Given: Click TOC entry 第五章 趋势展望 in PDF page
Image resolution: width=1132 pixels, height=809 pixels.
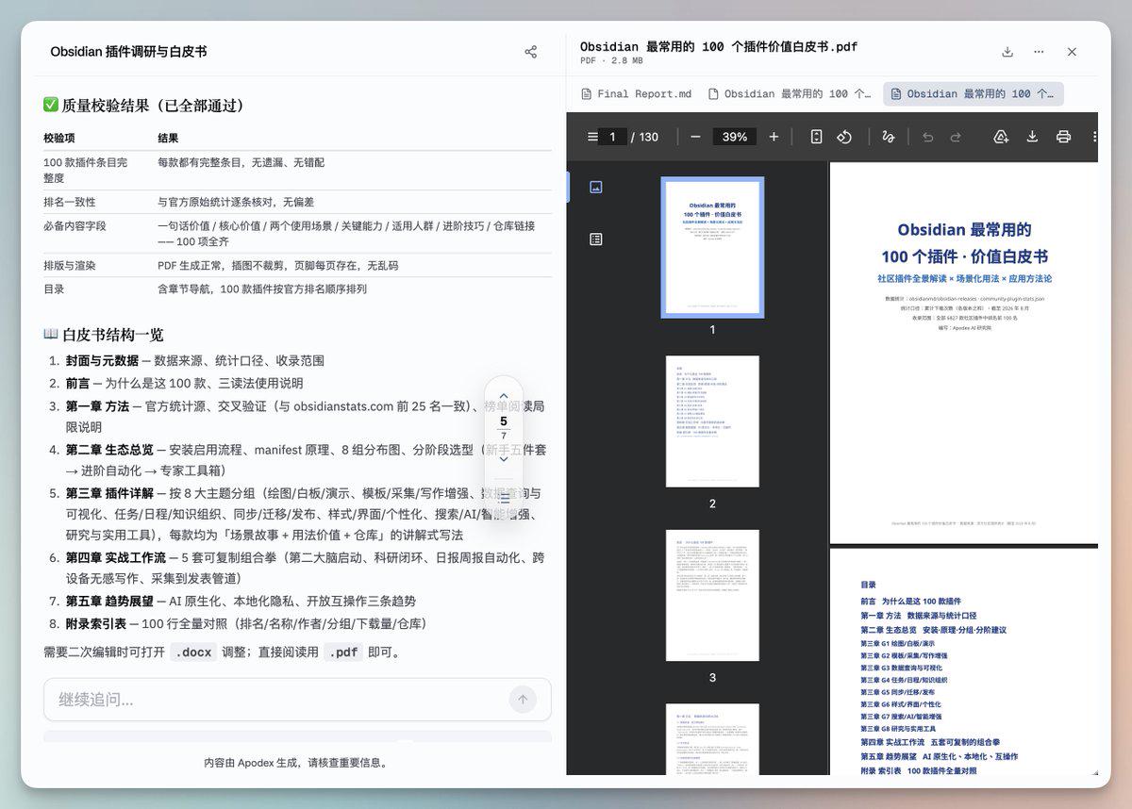Looking at the screenshot, I should (x=939, y=756).
